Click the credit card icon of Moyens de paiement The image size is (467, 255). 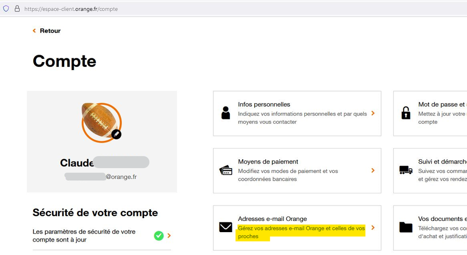click(x=226, y=170)
